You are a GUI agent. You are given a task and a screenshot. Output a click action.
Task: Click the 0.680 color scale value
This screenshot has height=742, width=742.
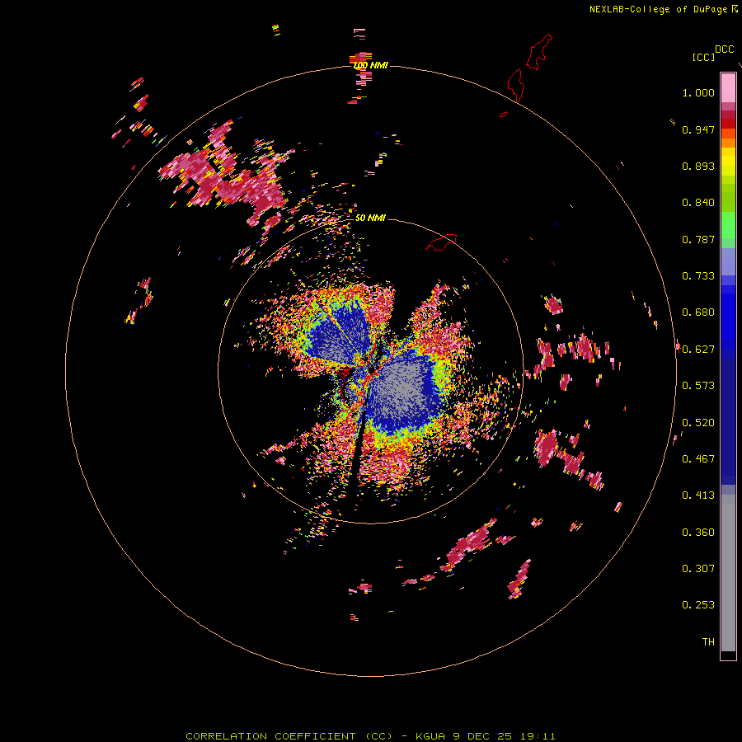pyautogui.click(x=698, y=312)
